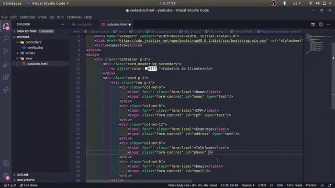Place the cursor on the Telefone label line
This screenshot has height=188, width=335.
178,148
